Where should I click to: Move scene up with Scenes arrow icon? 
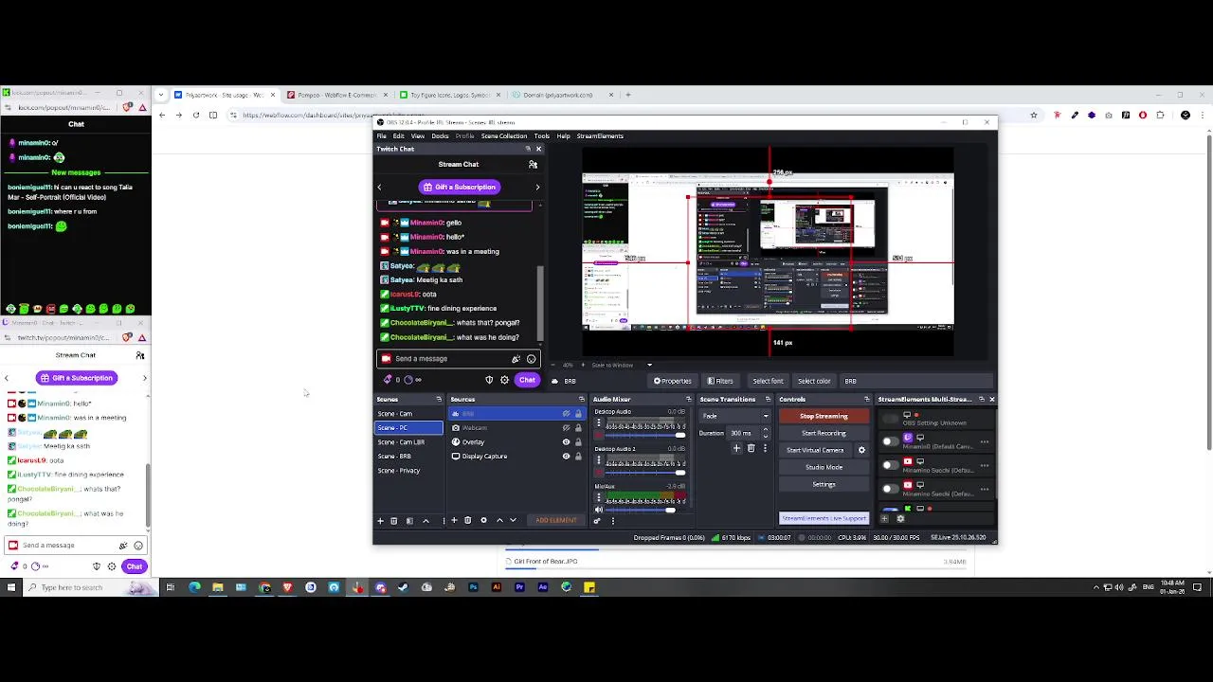[x=425, y=520]
